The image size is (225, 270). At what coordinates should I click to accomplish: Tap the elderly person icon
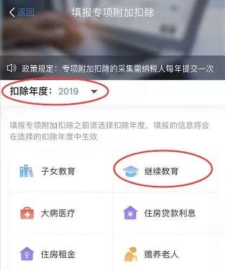tap(131, 254)
